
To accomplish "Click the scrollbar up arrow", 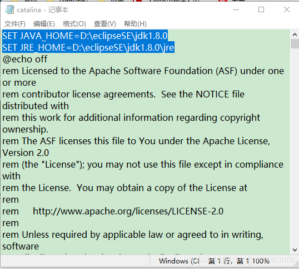I will tap(295, 35).
